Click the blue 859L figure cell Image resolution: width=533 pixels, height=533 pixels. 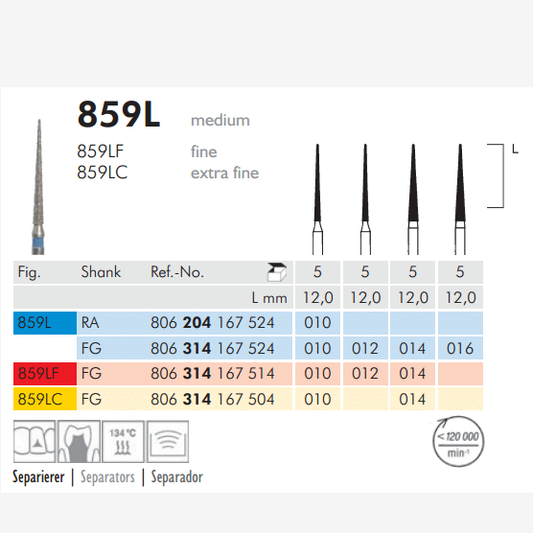(x=45, y=323)
